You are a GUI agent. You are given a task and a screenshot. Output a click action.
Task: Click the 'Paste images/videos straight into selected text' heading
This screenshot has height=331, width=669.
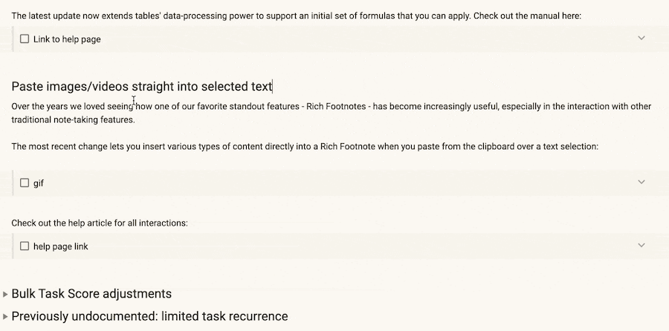tap(142, 87)
